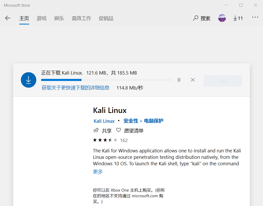Click the download progress bar
Viewport: 263px width, 206px height.
coord(107,80)
